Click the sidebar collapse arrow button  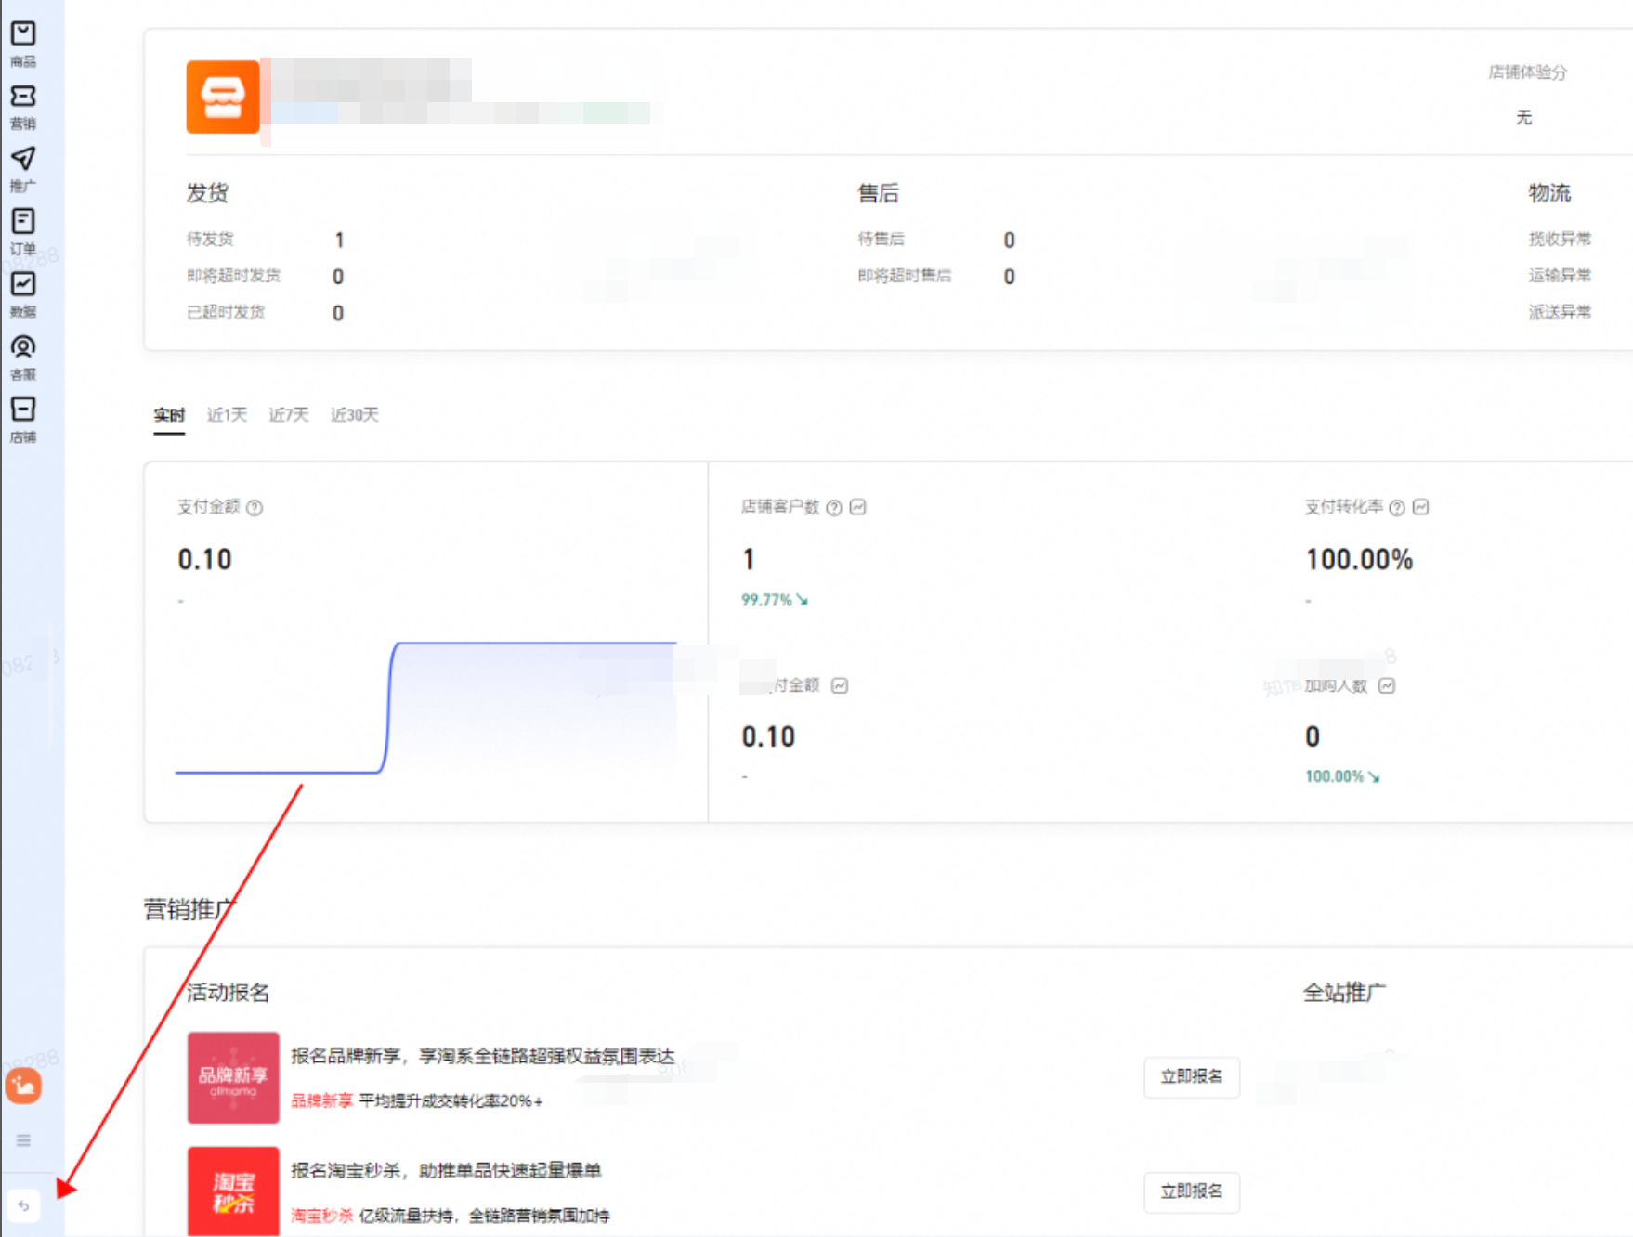click(23, 1205)
